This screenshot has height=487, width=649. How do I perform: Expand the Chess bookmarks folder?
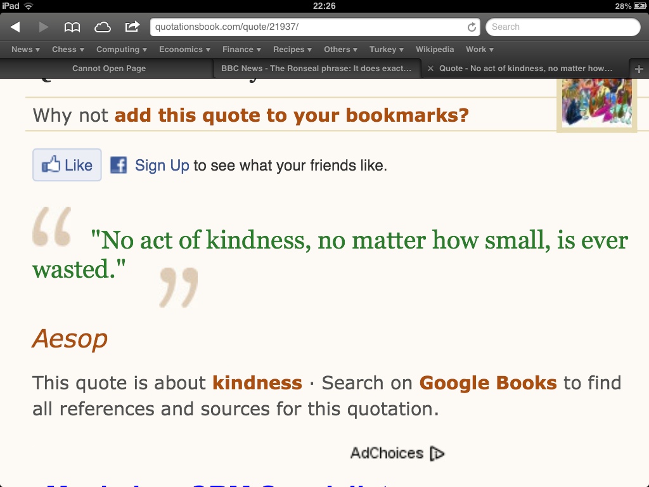tap(68, 49)
